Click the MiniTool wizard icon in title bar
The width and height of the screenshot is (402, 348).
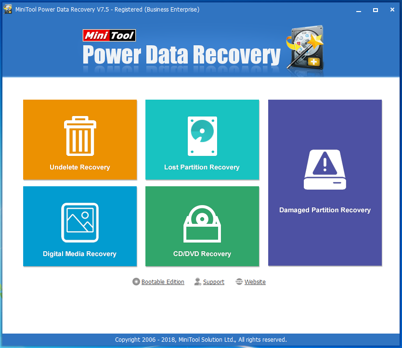[x=7, y=9]
